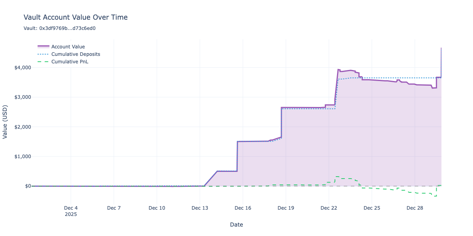Viewport: 473px width, 236px height.
Task: Click the Dec 25 x-axis tick label
Action: pyautogui.click(x=372, y=208)
